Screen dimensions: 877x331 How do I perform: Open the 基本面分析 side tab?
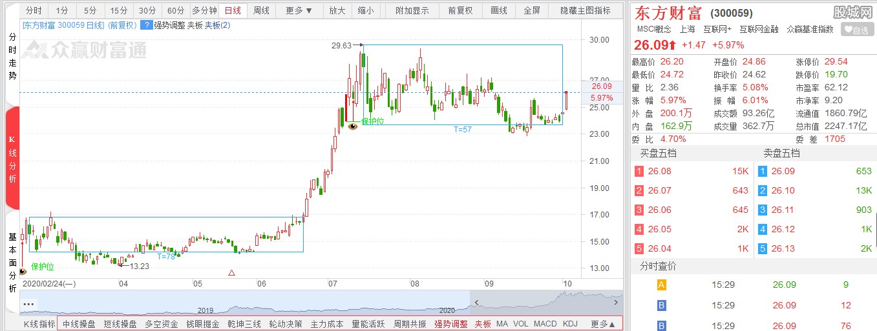(12, 262)
